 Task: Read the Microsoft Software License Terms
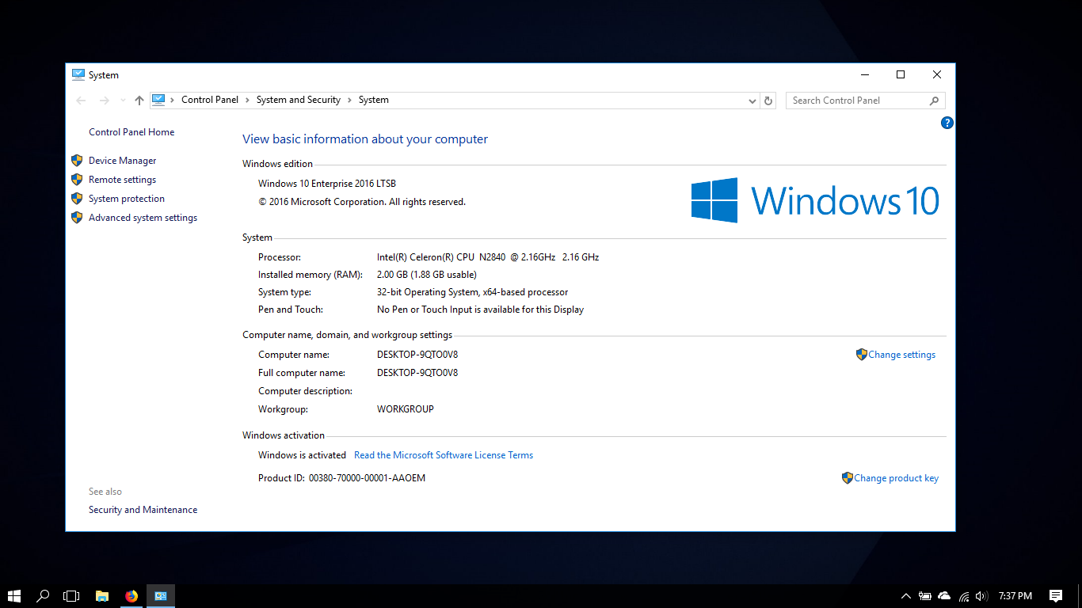tap(444, 455)
